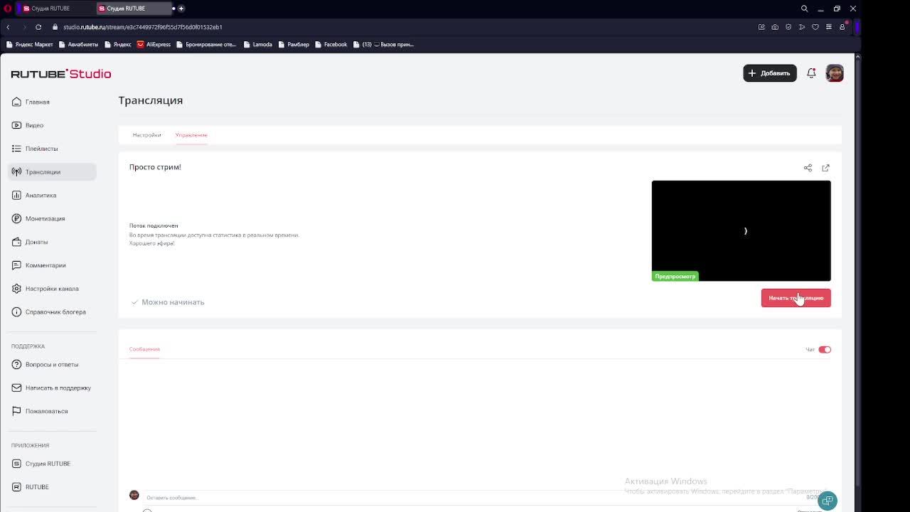Click the user avatar in header
The image size is (910, 512).
coord(835,73)
